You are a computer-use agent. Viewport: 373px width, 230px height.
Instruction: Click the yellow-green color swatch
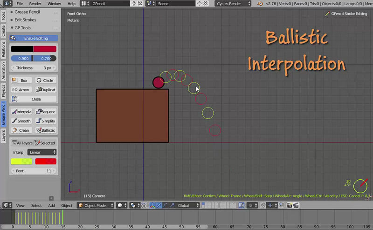(21, 162)
